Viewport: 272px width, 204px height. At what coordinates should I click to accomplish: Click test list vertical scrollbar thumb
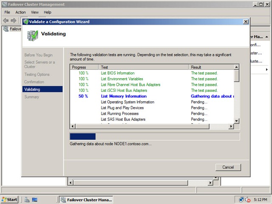click(236, 76)
